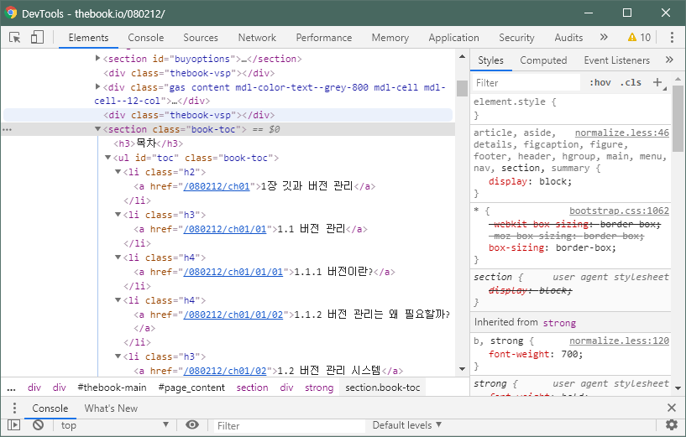Image resolution: width=686 pixels, height=437 pixels.
Task: Close the console drawer
Action: [x=672, y=408]
